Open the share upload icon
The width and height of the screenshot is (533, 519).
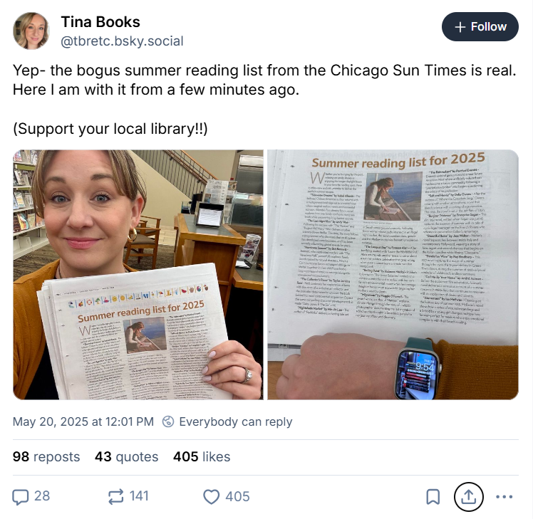tap(469, 497)
